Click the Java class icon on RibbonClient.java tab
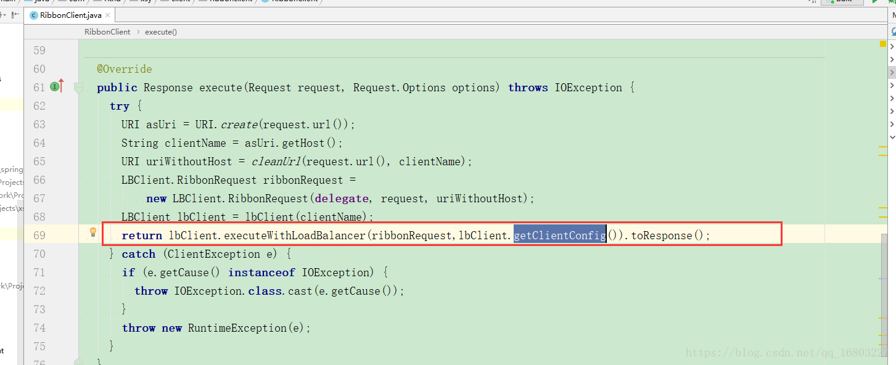The image size is (896, 365). [34, 15]
